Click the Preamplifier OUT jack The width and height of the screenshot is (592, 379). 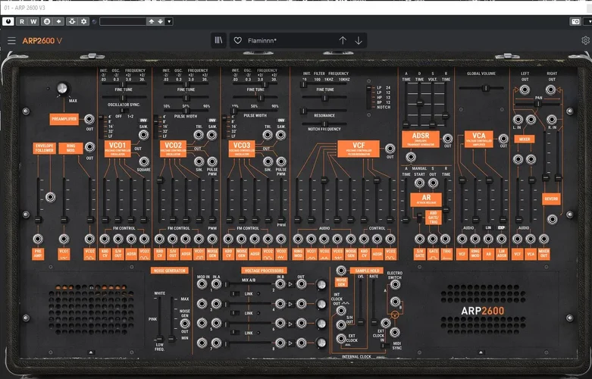coord(89,119)
